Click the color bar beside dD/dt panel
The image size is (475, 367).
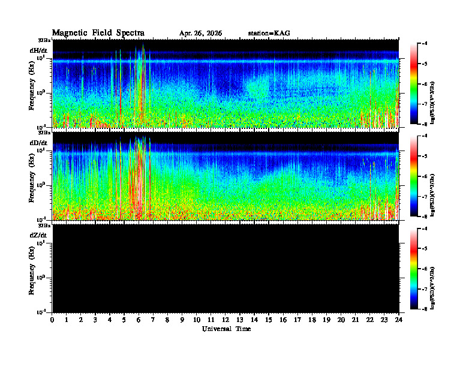(x=413, y=176)
